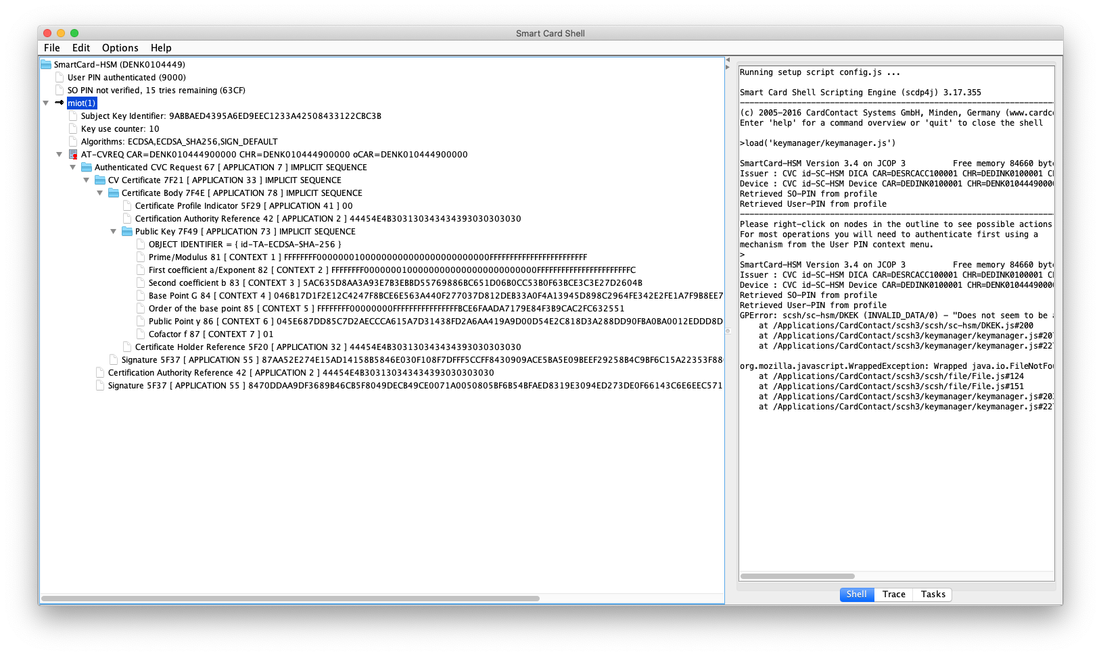
Task: Click the shell output horizontal scrollbar
Action: click(797, 576)
